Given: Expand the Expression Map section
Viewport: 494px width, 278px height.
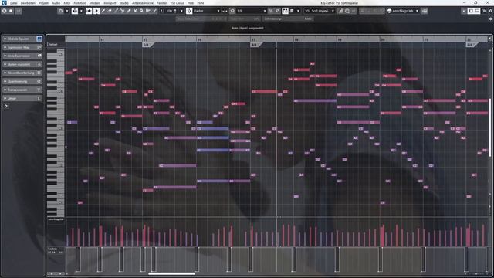Looking at the screenshot, I should (x=5, y=47).
